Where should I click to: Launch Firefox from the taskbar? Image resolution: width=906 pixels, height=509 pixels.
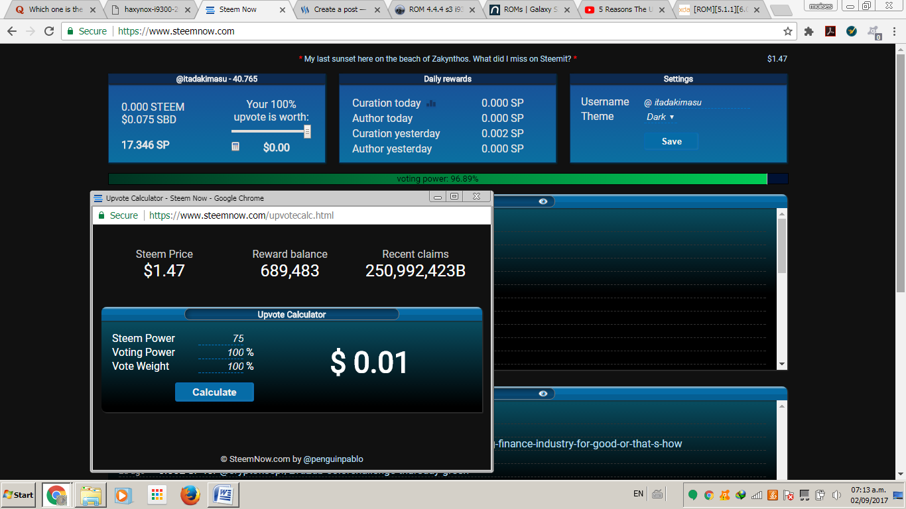[x=190, y=494]
